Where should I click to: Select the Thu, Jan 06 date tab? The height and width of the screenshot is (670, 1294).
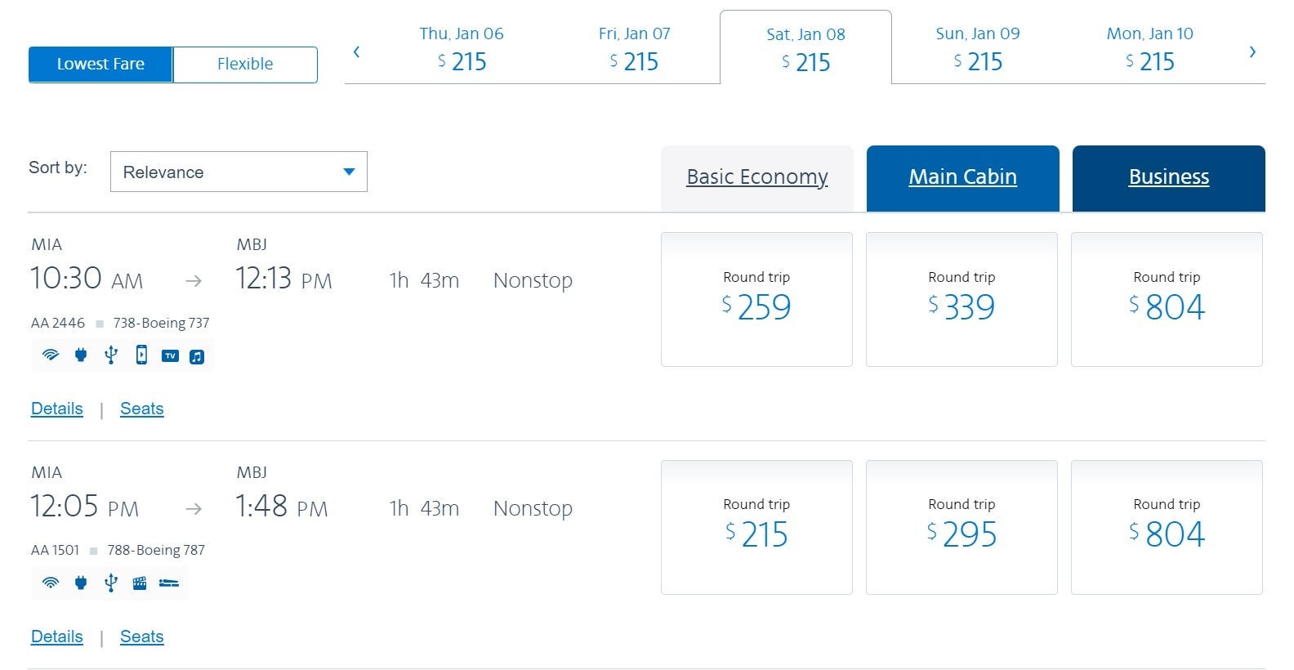[x=462, y=48]
